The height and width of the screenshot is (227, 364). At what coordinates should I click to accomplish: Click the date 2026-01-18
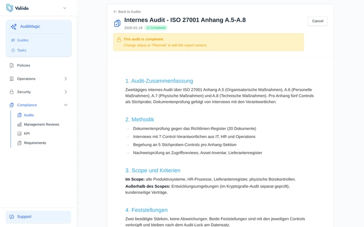tap(133, 28)
